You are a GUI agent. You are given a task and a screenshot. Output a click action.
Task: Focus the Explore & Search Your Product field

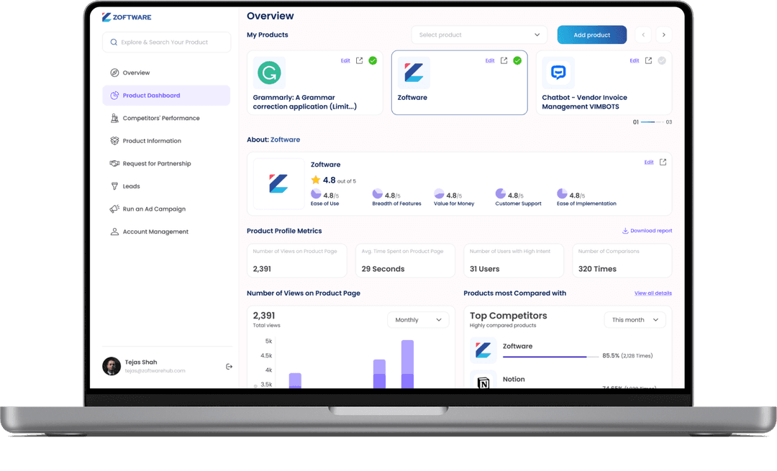(166, 42)
